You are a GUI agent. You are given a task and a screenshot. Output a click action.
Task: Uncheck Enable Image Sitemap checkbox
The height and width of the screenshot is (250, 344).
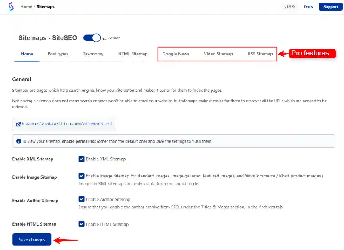click(x=81, y=176)
